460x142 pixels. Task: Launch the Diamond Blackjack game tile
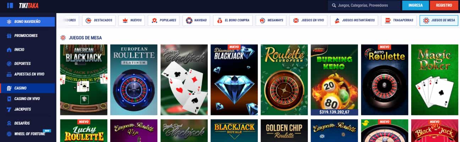(x=234, y=80)
